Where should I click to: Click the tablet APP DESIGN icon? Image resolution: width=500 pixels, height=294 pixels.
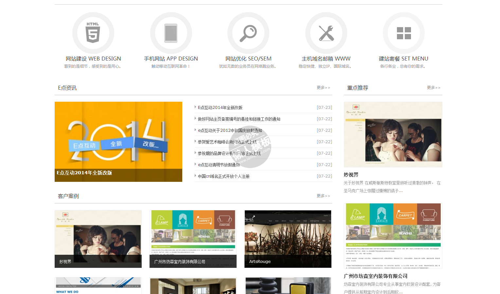171,33
